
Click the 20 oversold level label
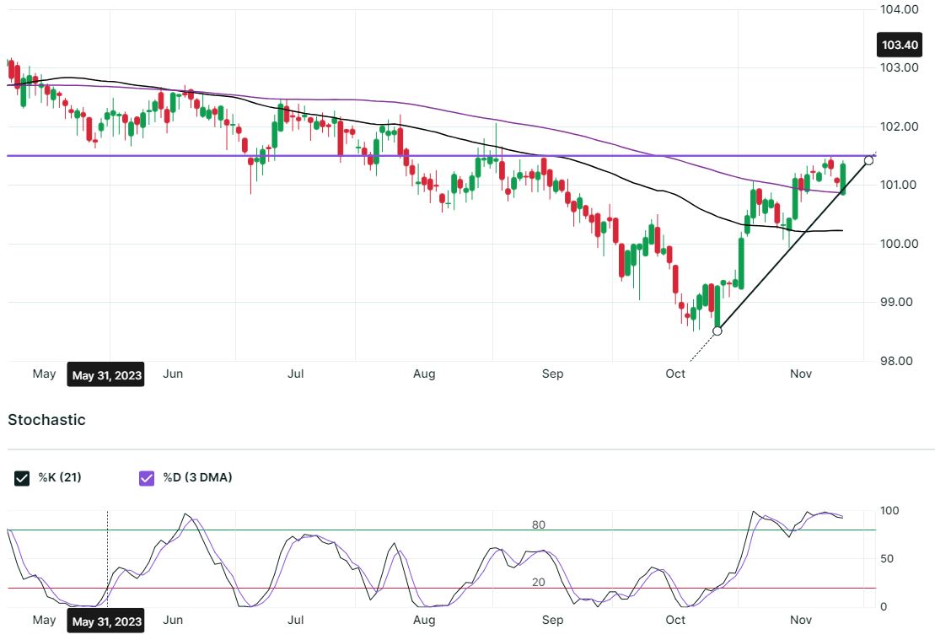click(539, 582)
